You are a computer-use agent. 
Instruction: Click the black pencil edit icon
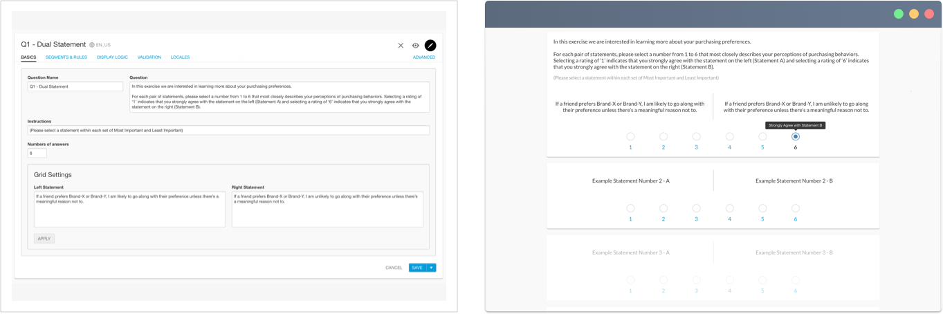pyautogui.click(x=430, y=46)
